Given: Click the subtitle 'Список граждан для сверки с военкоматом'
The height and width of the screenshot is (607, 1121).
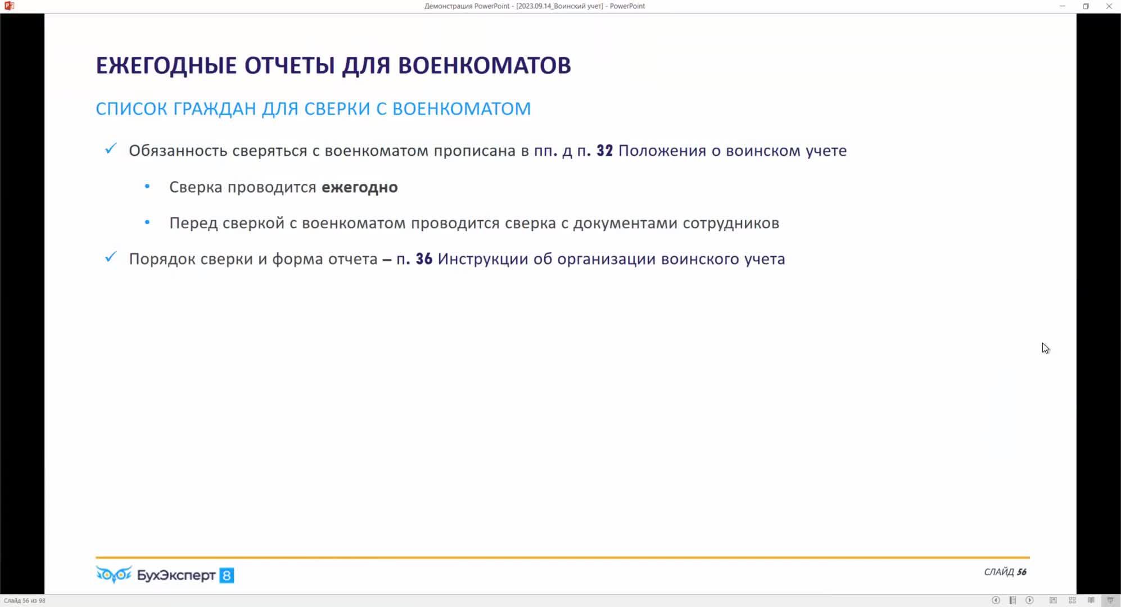Looking at the screenshot, I should click(313, 108).
